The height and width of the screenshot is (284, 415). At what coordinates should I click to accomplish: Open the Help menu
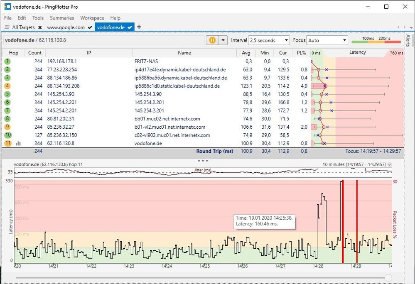pos(115,18)
